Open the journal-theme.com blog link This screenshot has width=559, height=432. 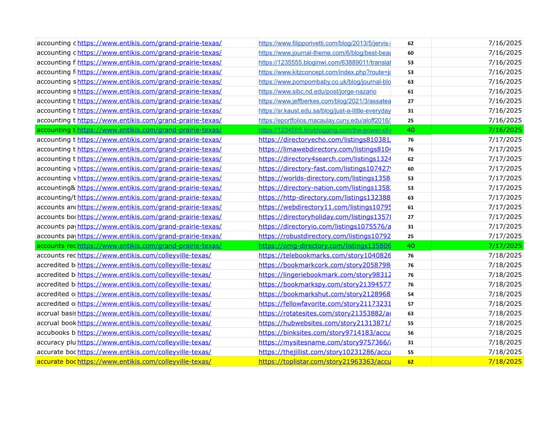324,53
